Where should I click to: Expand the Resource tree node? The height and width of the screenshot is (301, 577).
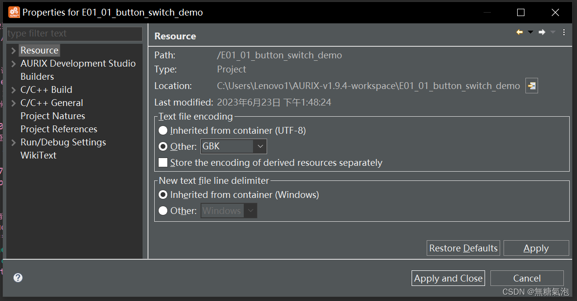pyautogui.click(x=13, y=51)
